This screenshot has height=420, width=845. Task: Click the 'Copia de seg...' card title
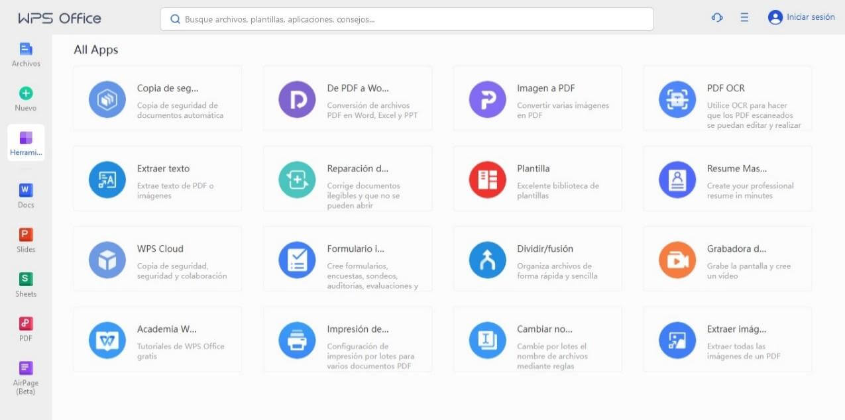click(x=168, y=88)
